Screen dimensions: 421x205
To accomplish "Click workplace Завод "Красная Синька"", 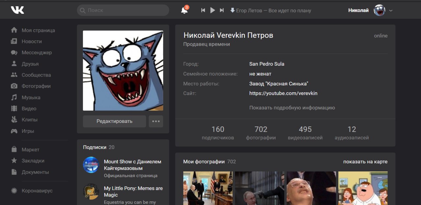I will (279, 83).
